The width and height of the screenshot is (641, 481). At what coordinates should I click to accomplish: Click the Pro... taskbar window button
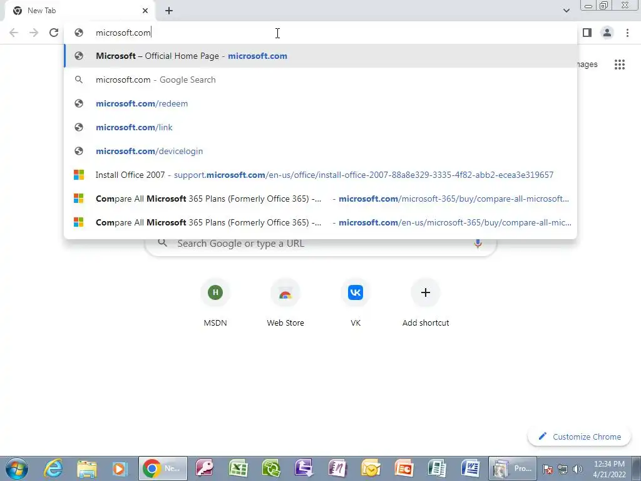(x=513, y=468)
